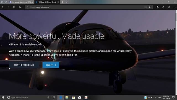
Task: Click the add notes pen icon
Action: tap(163, 7)
